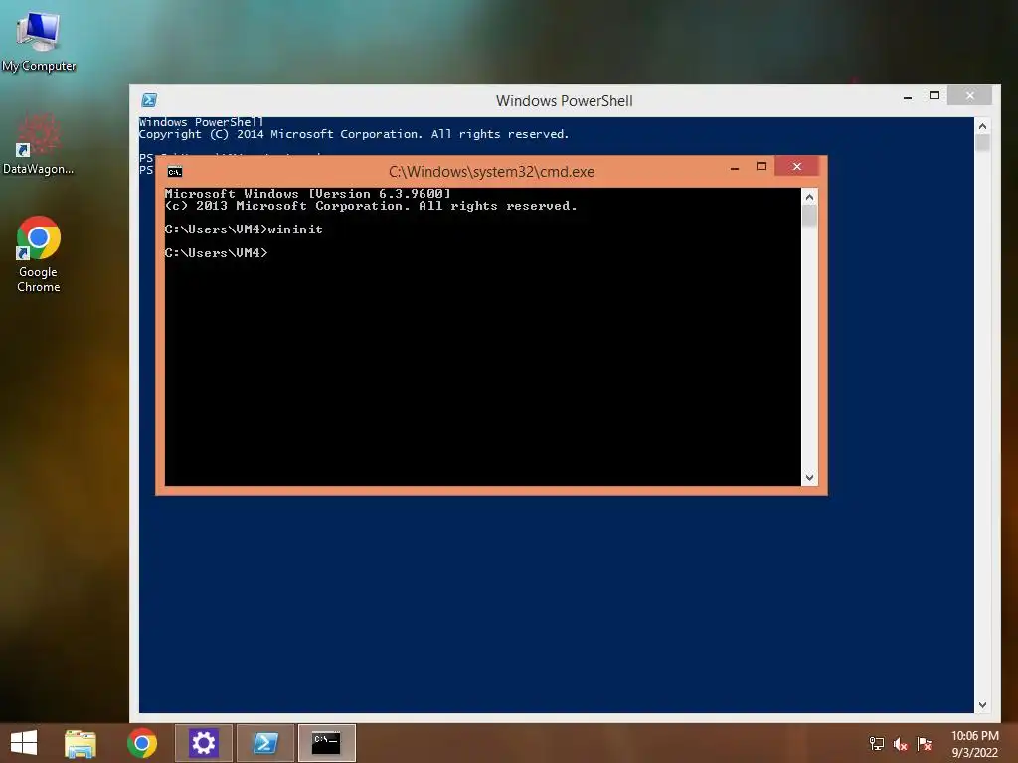Open the Windows Start button

(x=24, y=743)
